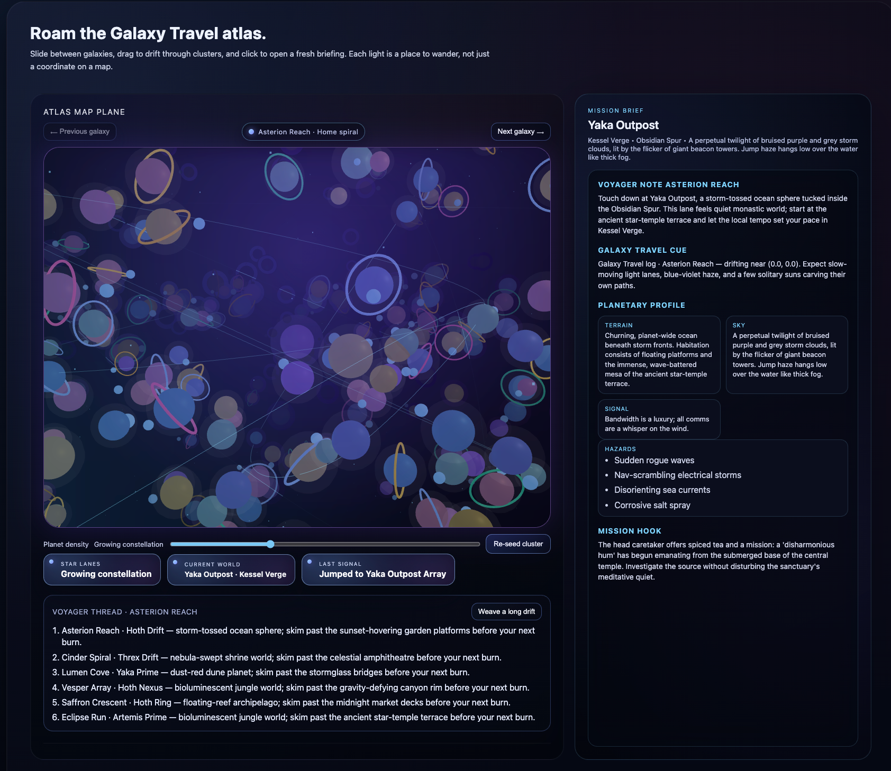
Task: Select the Eclipse Run · Artemis Prime thread entry
Action: (x=298, y=718)
